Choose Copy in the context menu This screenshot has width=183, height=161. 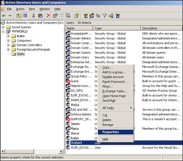coord(116,67)
